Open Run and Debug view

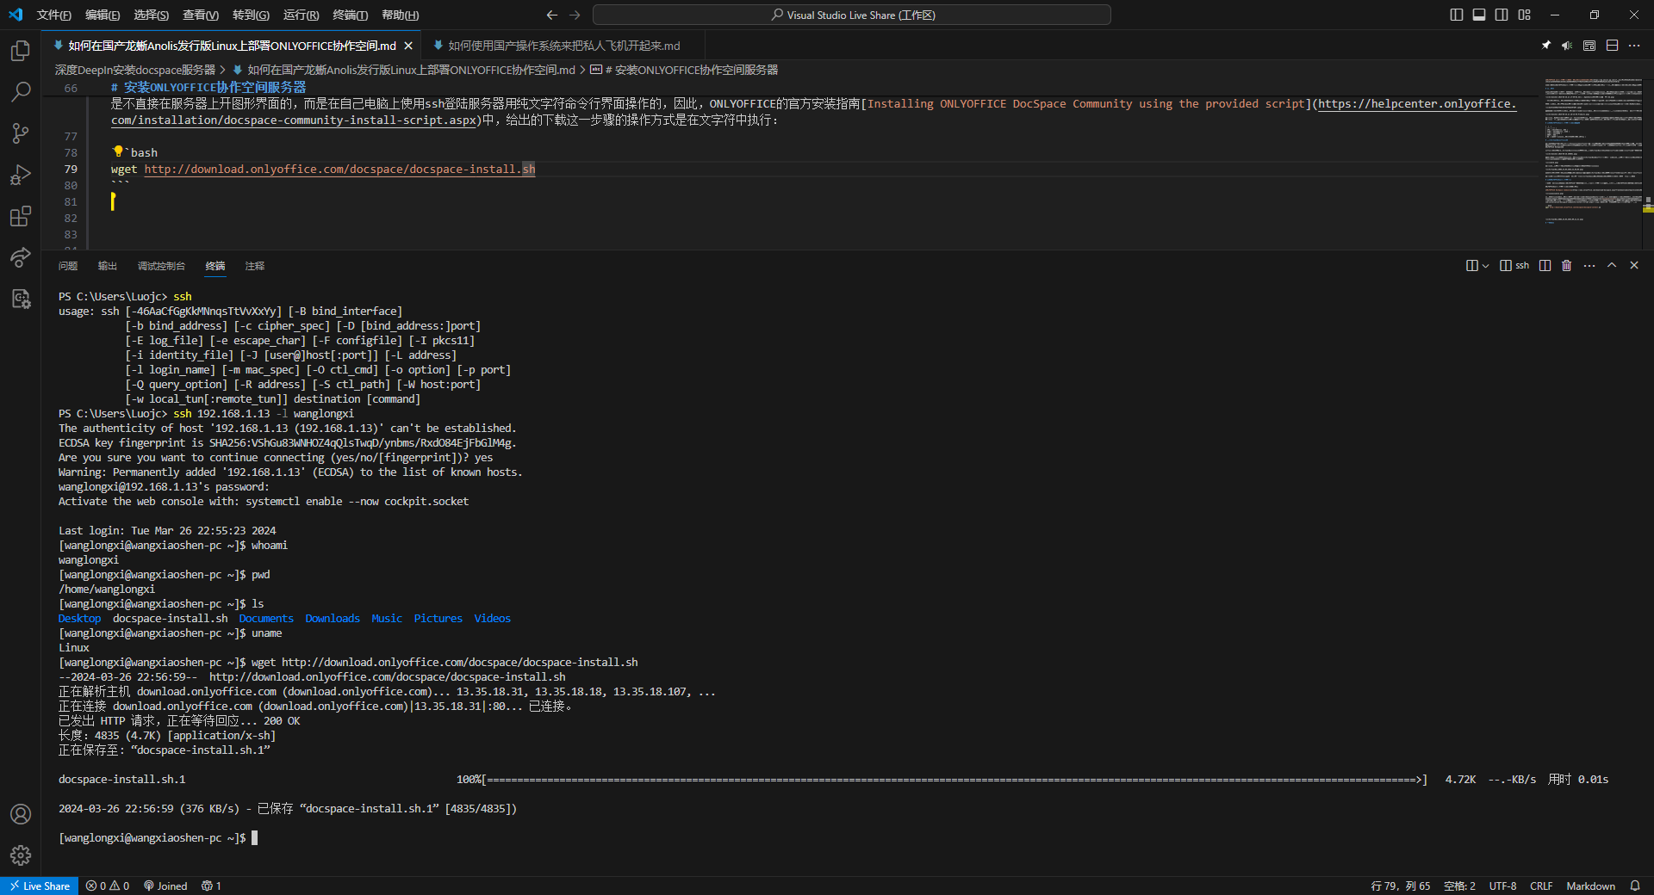pos(21,175)
